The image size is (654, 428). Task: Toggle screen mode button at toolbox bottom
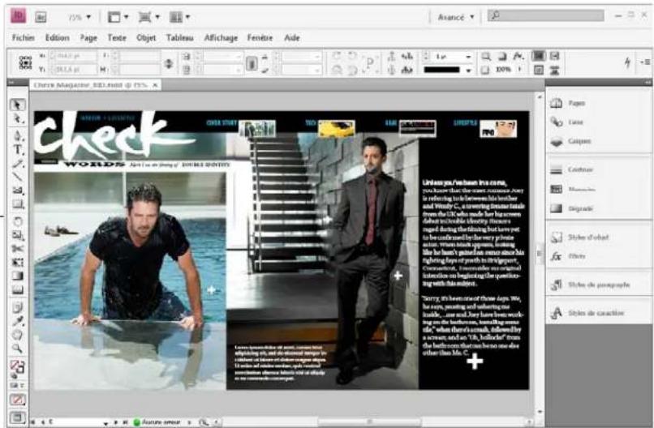(x=18, y=417)
